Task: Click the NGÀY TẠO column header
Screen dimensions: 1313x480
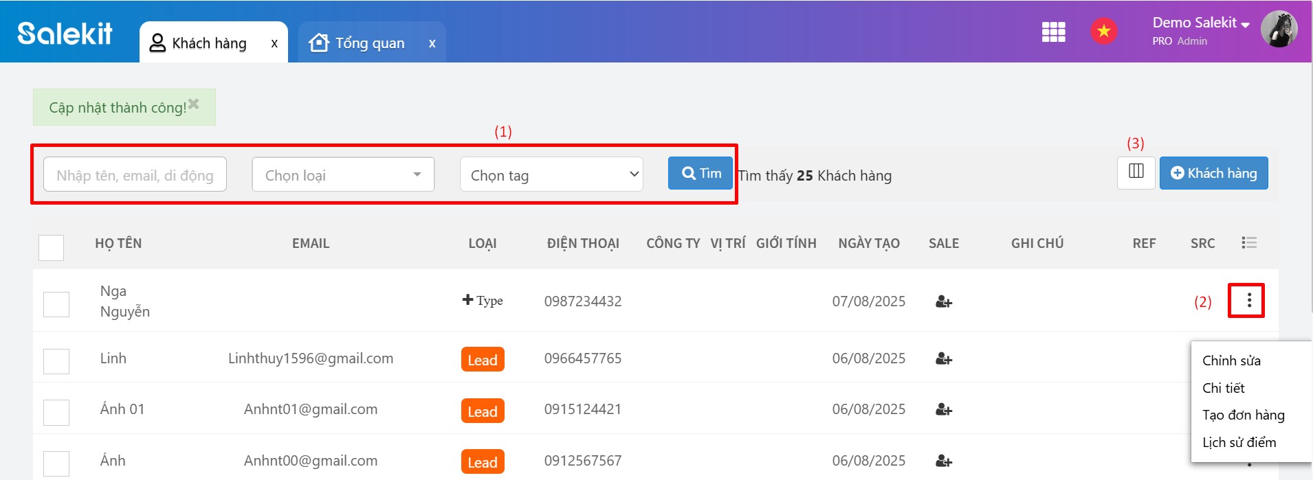Action: pyautogui.click(x=869, y=243)
